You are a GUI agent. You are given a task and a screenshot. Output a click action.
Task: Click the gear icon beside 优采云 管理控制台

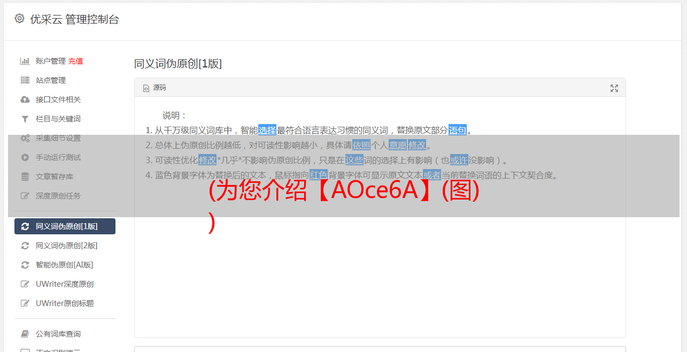coord(20,19)
